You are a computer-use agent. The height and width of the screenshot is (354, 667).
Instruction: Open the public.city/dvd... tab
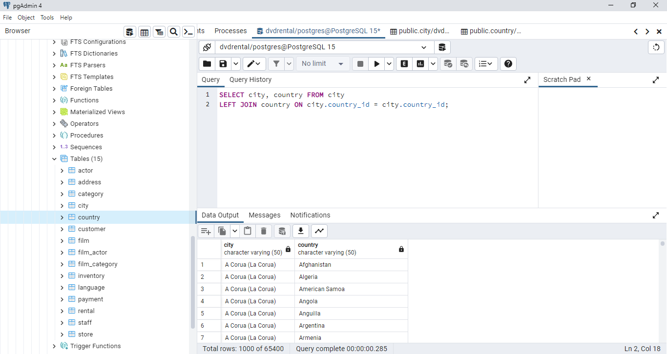419,31
